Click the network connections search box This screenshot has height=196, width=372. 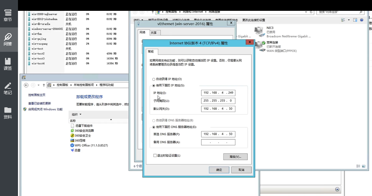click(x=340, y=12)
